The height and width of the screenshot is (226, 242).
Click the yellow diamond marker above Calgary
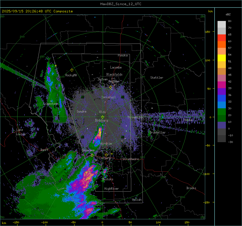[106, 155]
